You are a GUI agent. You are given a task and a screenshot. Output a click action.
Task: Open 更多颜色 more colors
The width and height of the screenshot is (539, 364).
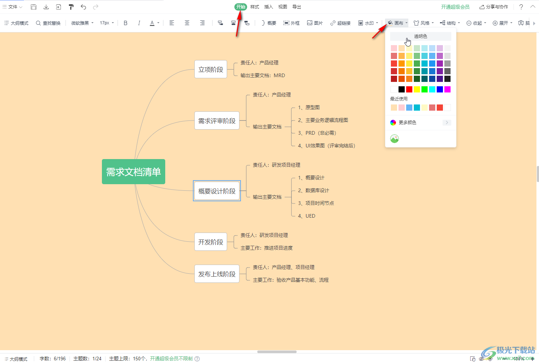(421, 123)
